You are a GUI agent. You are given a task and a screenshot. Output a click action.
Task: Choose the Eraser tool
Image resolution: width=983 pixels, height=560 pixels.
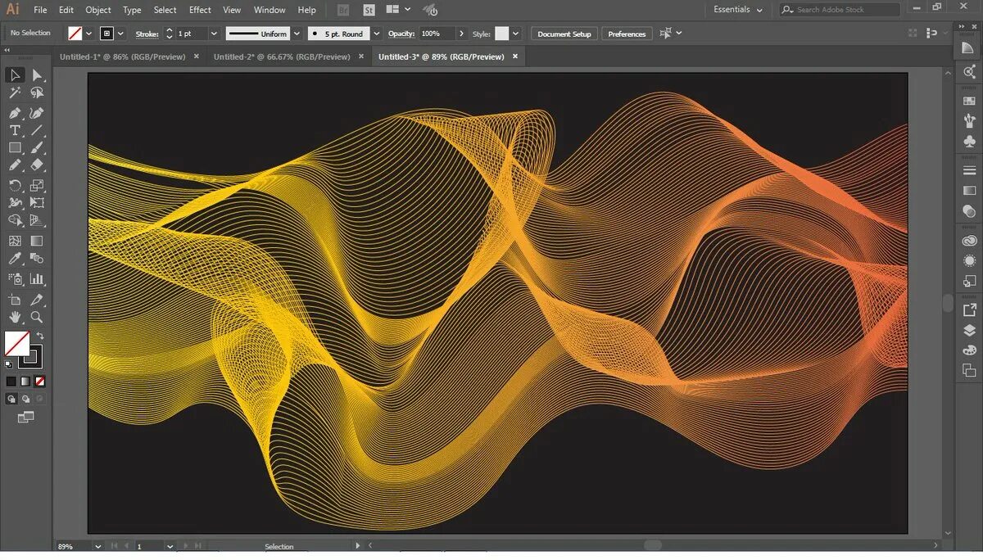click(37, 166)
